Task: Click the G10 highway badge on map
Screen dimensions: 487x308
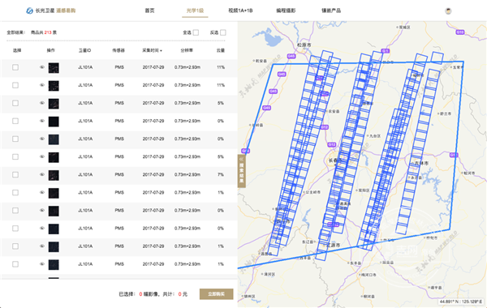Action: [x=460, y=32]
